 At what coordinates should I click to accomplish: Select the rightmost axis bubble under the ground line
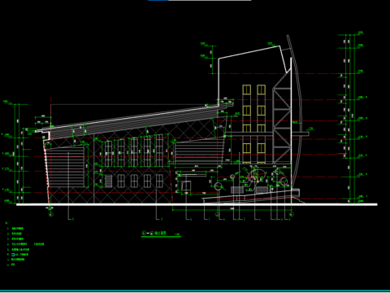291,214
